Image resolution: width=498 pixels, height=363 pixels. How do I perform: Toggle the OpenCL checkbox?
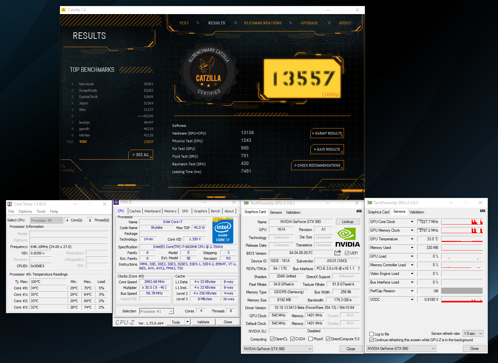click(272, 339)
